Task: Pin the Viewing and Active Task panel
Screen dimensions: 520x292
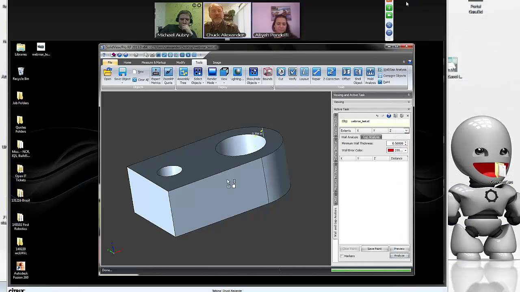Action: 409,95
